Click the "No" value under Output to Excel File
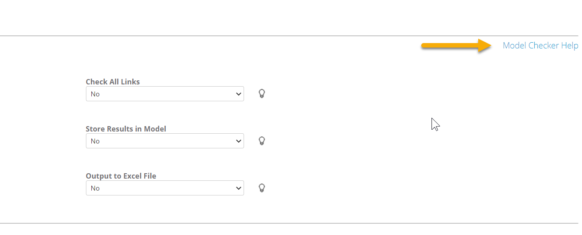582x235 pixels. click(x=95, y=188)
